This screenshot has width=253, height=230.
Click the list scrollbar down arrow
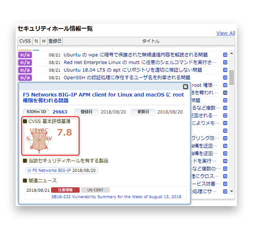pos(232,191)
